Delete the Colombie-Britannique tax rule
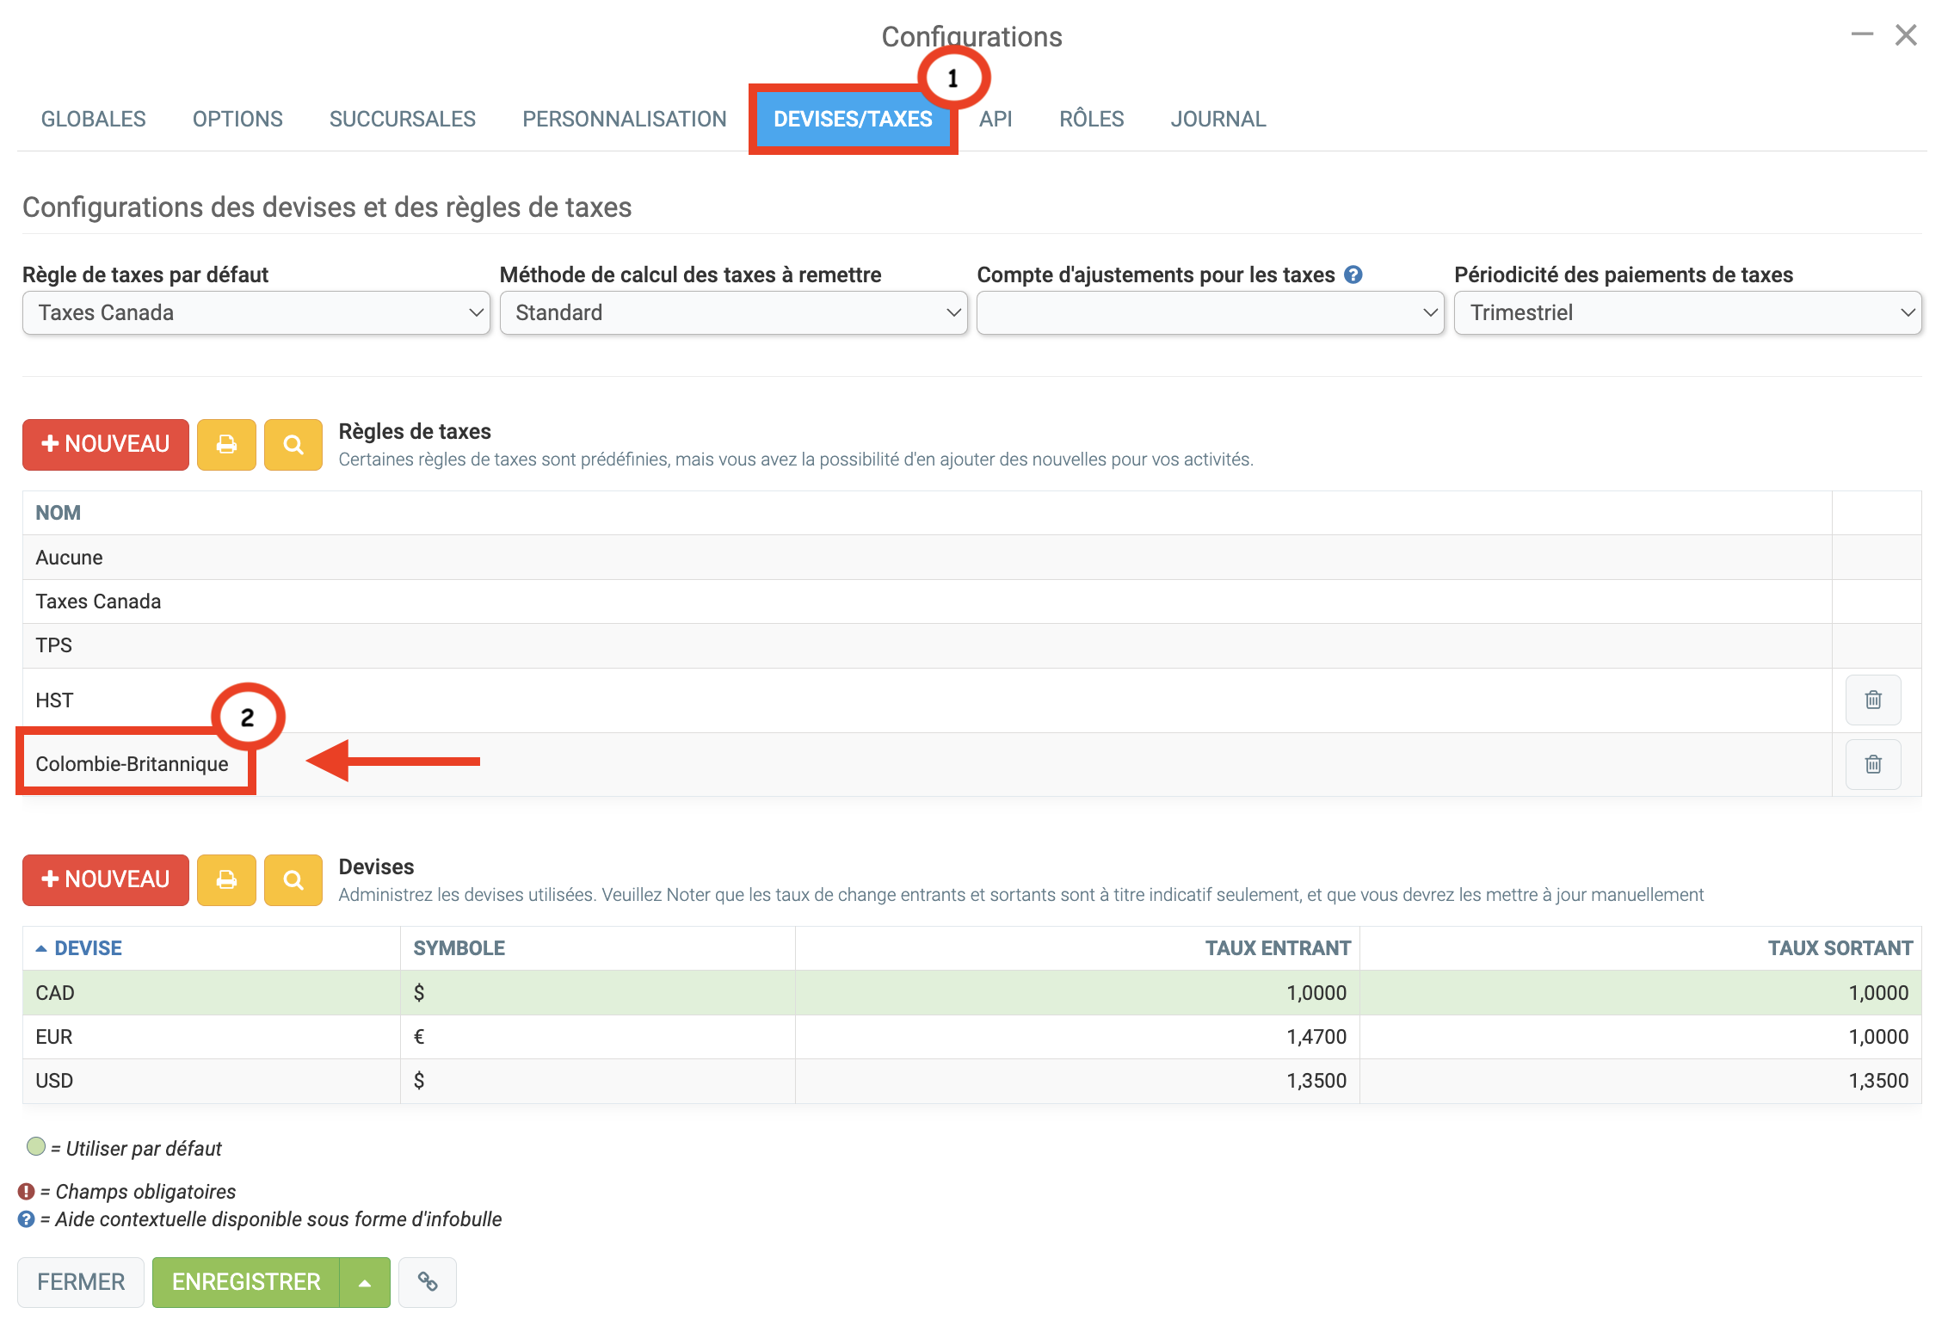This screenshot has width=1948, height=1320. (x=1872, y=764)
